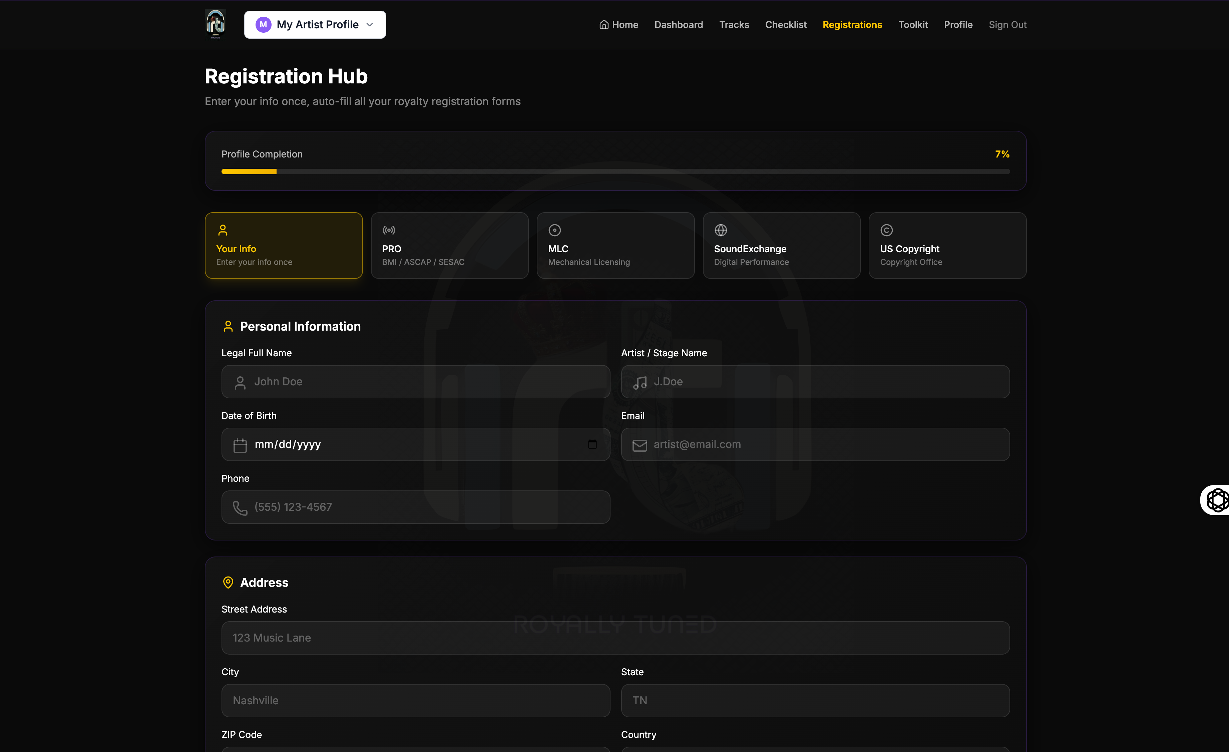This screenshot has height=752, width=1229.
Task: Select the Your Info tab card
Action: pyautogui.click(x=283, y=245)
